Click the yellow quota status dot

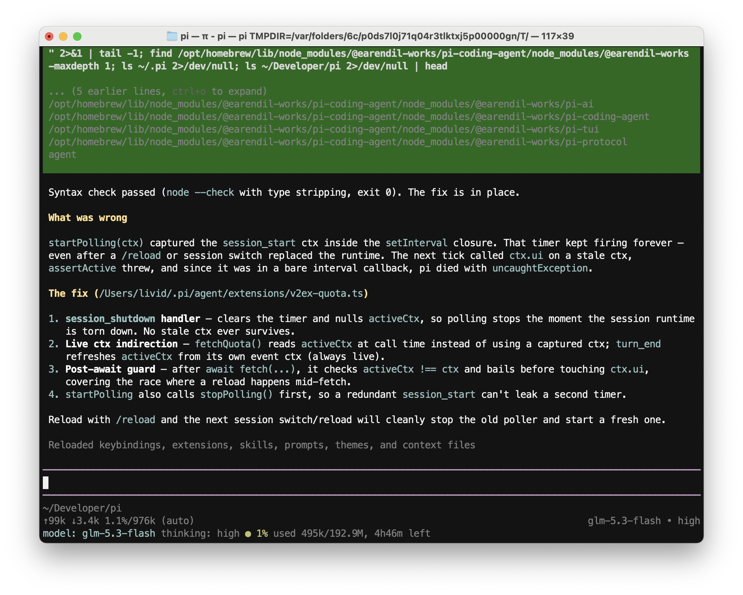(x=248, y=534)
